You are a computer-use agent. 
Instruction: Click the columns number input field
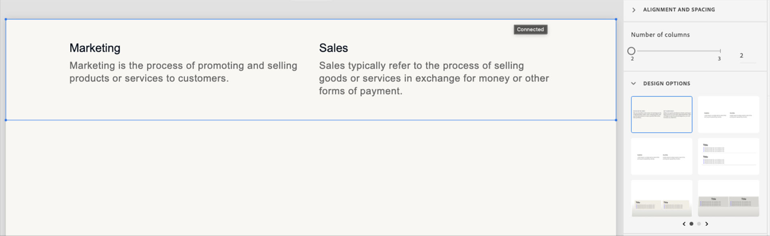[x=747, y=56]
